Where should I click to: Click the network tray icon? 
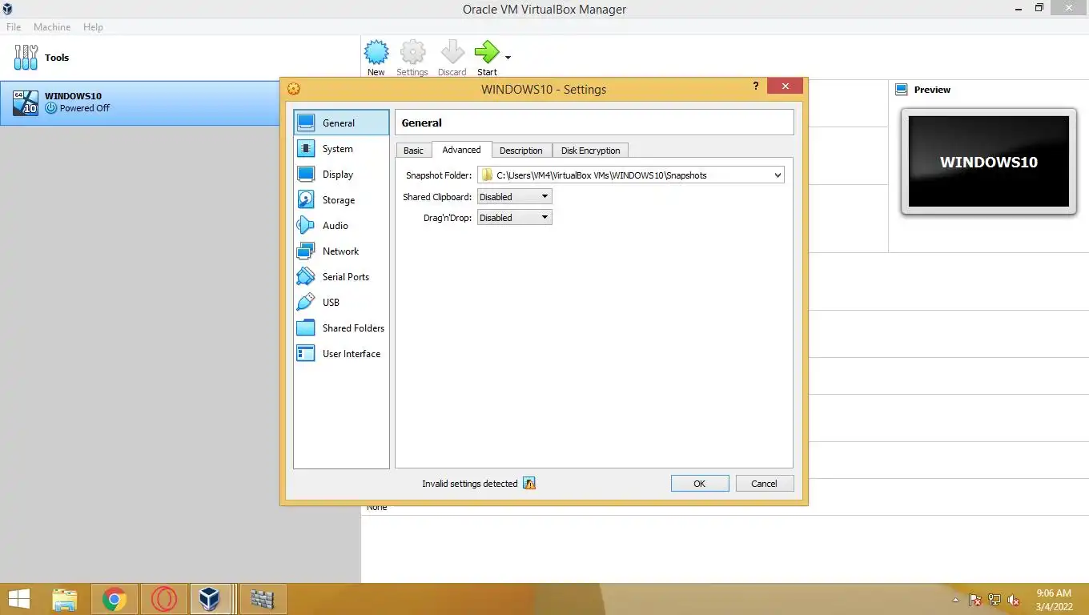[995, 600]
